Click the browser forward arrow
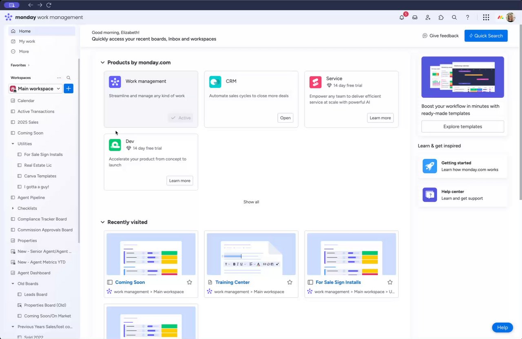Image resolution: width=522 pixels, height=339 pixels. tap(40, 5)
